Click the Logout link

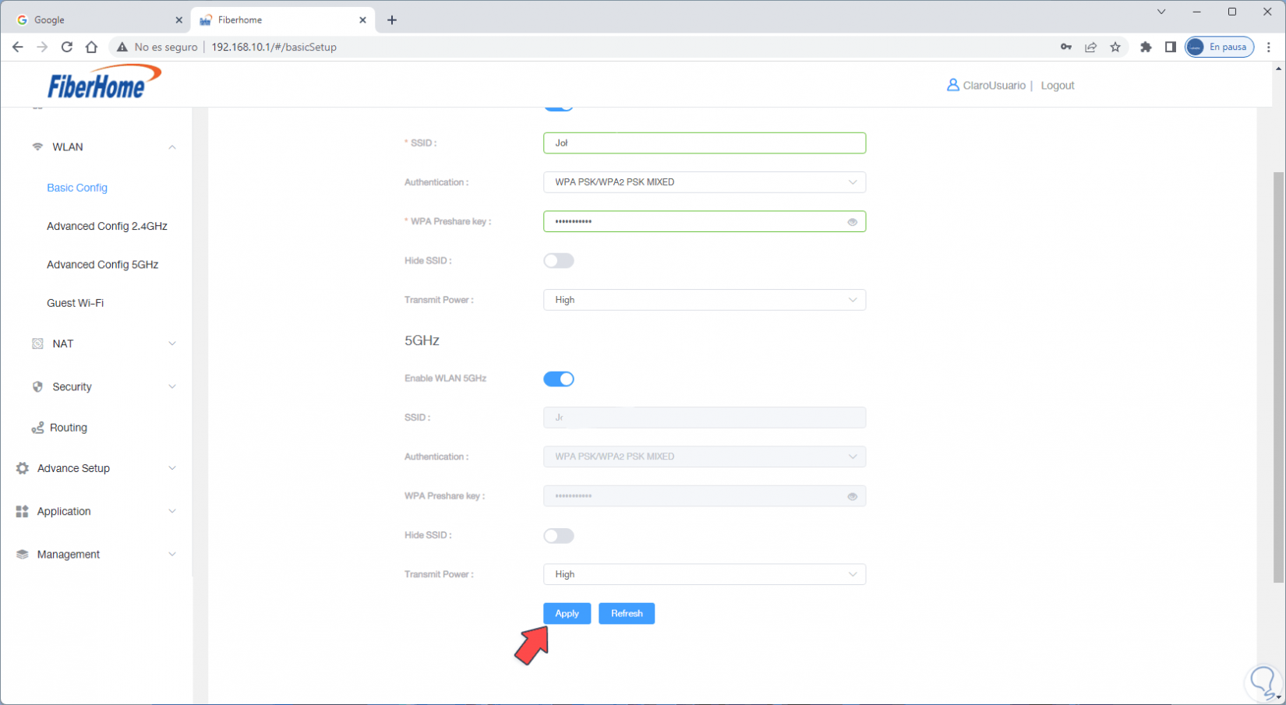click(1057, 86)
